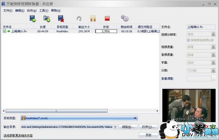
Task: Open settings via the gears icon
Action: click(125, 18)
